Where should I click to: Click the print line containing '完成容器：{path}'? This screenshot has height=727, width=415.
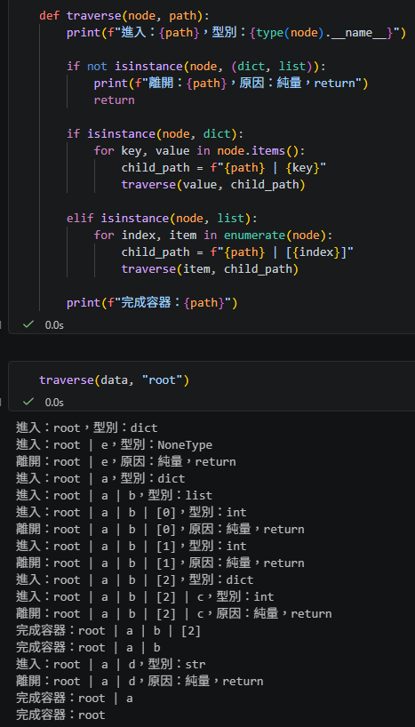(x=152, y=303)
